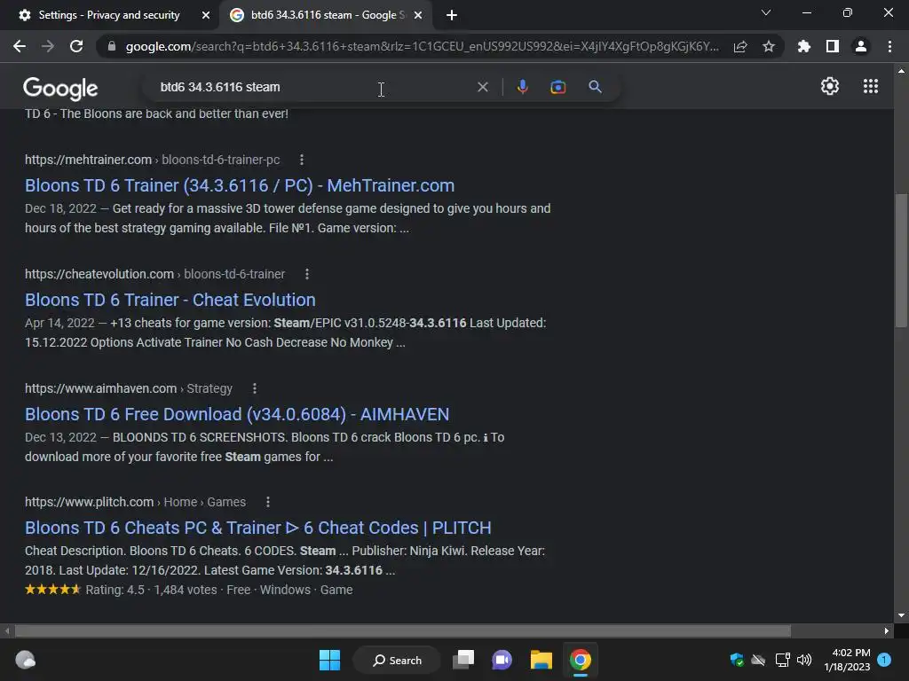Open a new browser tab
Screen dimensions: 909x681
point(452,15)
